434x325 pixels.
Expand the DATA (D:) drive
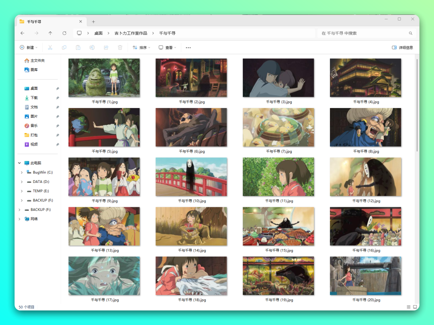pos(22,182)
